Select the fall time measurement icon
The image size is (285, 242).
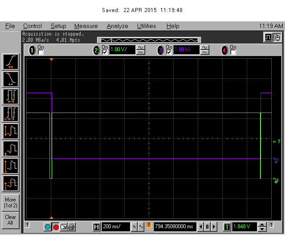[x=11, y=79]
